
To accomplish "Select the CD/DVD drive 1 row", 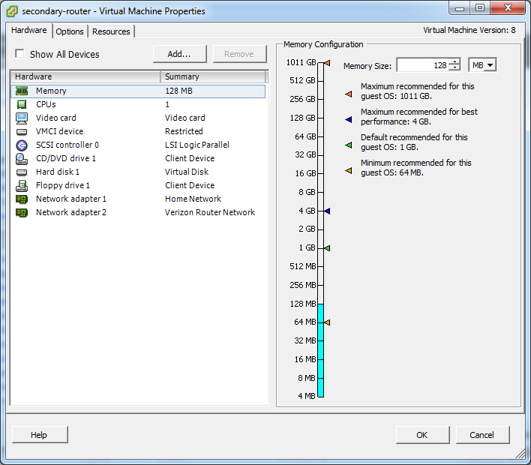I will (x=138, y=159).
